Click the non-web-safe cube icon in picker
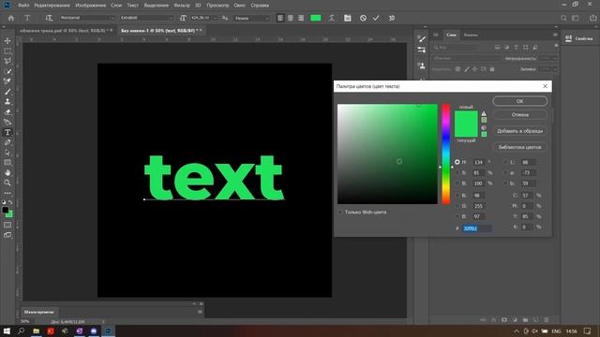 coord(484,127)
